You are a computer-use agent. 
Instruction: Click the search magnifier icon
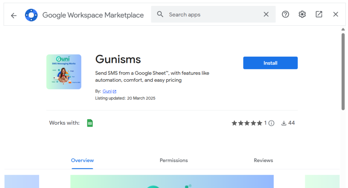click(160, 14)
